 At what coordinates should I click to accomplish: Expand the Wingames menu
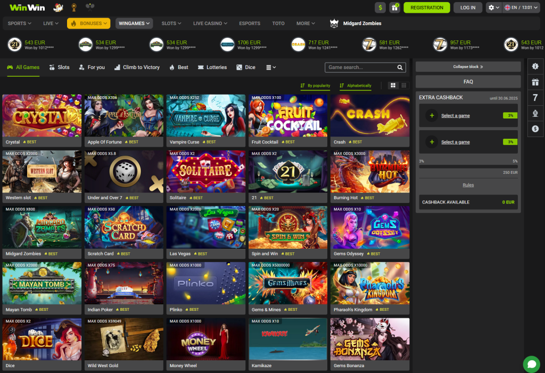(x=134, y=23)
